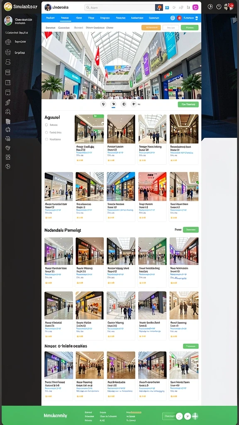Select the third tab in the blue navigation bar

tap(79, 18)
